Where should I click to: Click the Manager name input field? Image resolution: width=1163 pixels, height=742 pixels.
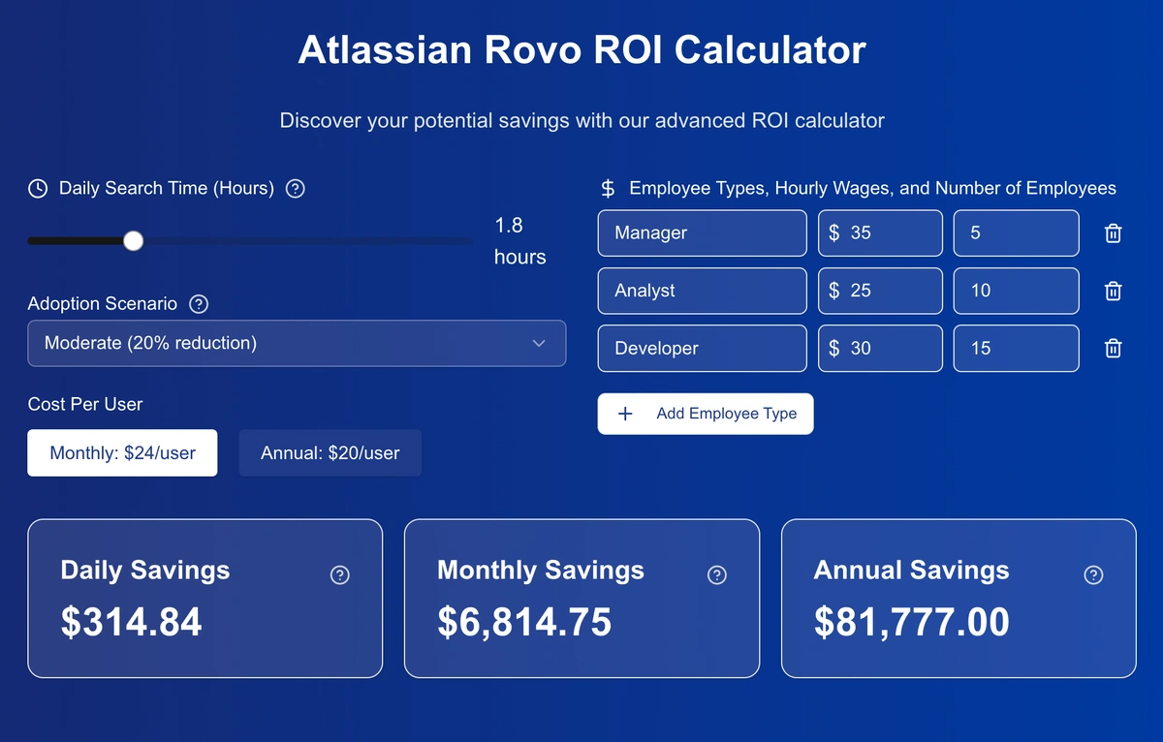(x=702, y=233)
